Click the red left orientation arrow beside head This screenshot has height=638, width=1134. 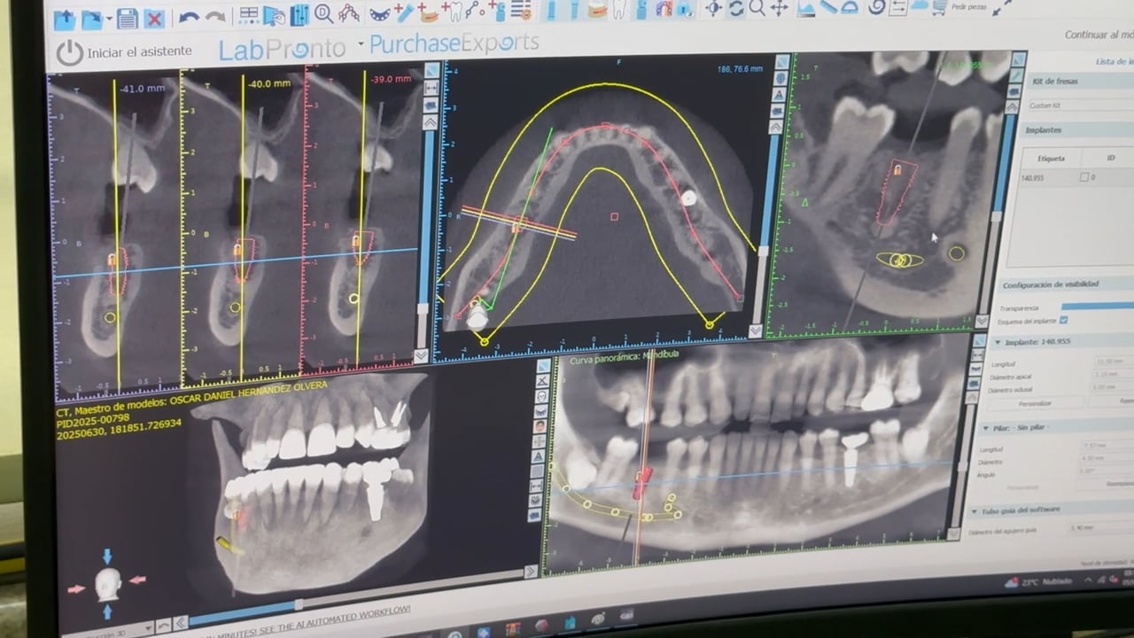(x=77, y=588)
